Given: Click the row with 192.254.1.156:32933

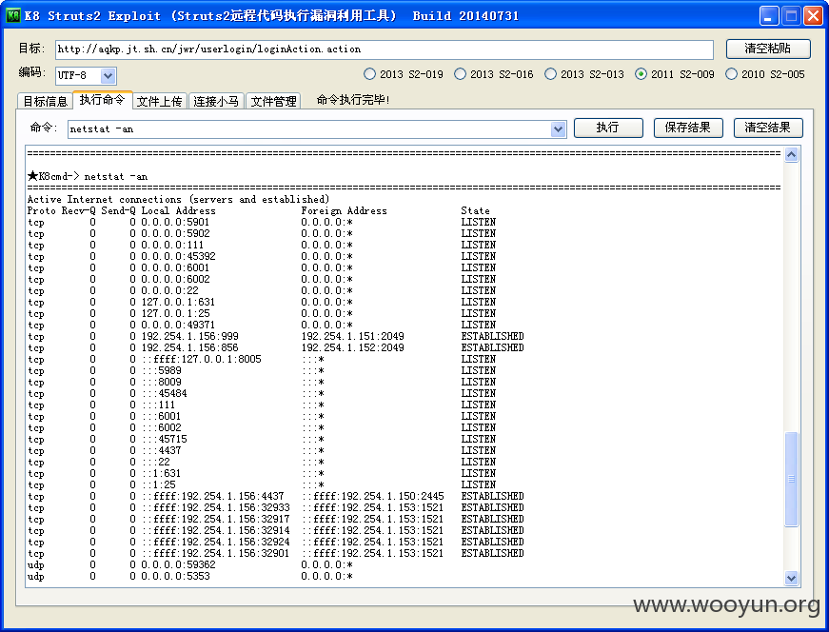Looking at the screenshot, I should (x=275, y=507).
